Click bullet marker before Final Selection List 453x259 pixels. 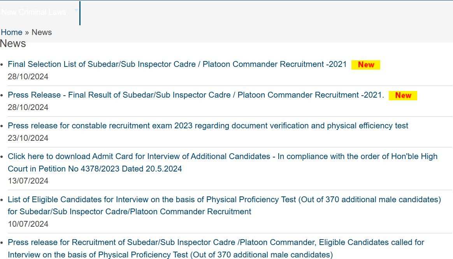[3, 65]
